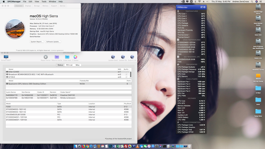The width and height of the screenshot is (265, 149).
Task: Click the Extract DSDT toolbar icon
Action: point(6,57)
